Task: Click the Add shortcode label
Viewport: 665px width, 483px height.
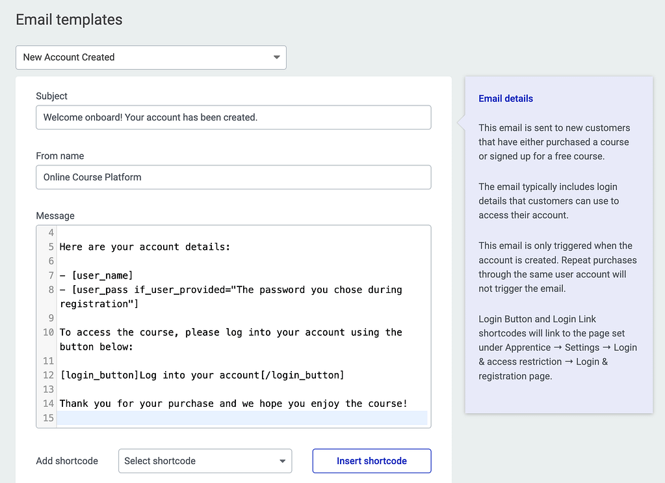Action: tap(67, 461)
